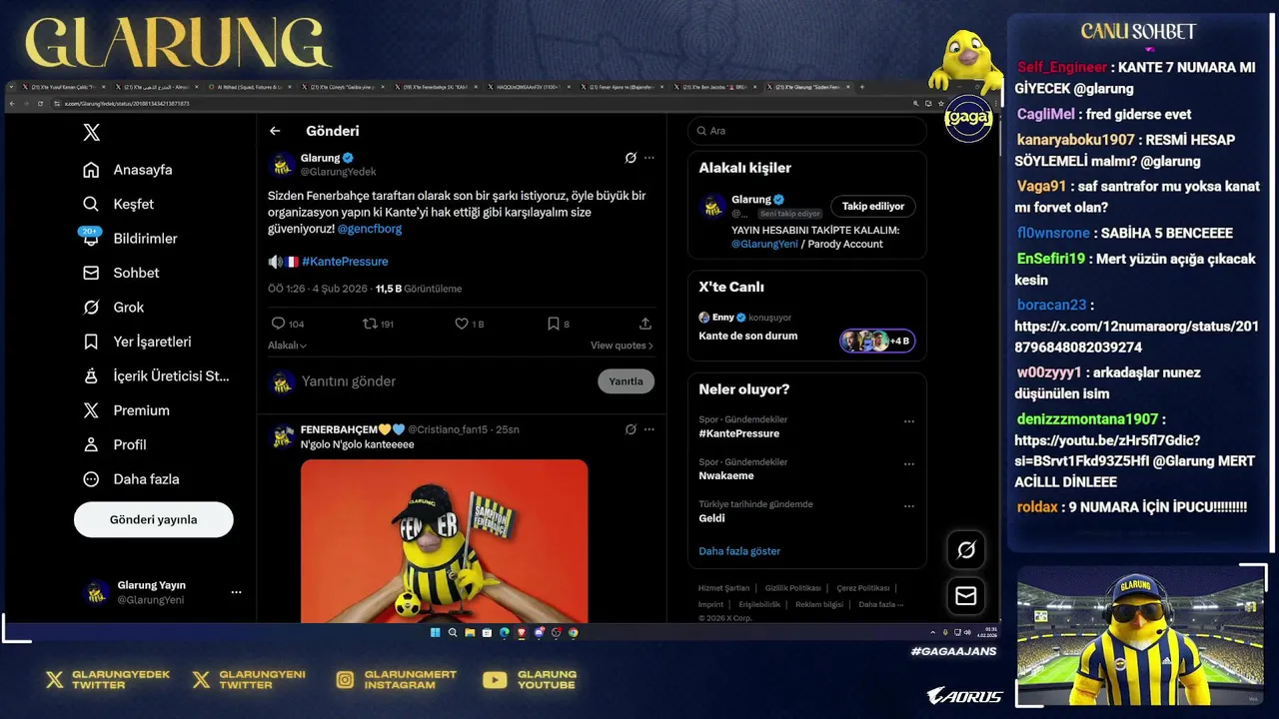1279x719 pixels.
Task: Like the post with heart icon
Action: pyautogui.click(x=462, y=324)
